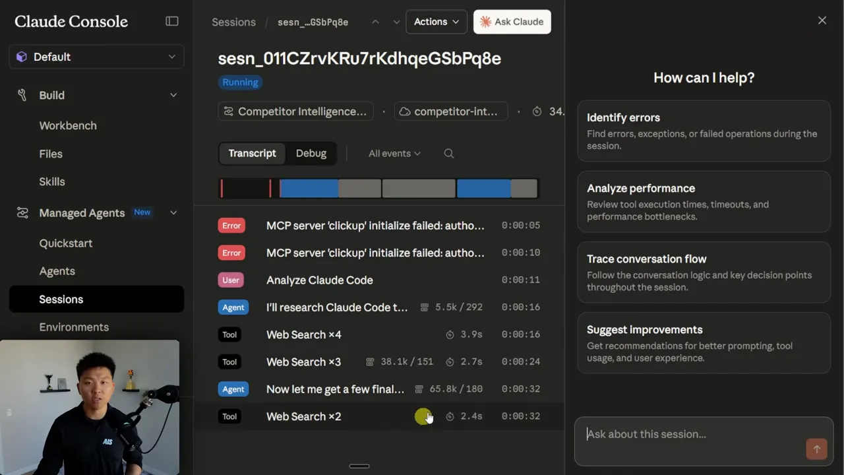844x475 pixels.
Task: Click the Competitor Intelligence agent chip
Action: tap(295, 111)
